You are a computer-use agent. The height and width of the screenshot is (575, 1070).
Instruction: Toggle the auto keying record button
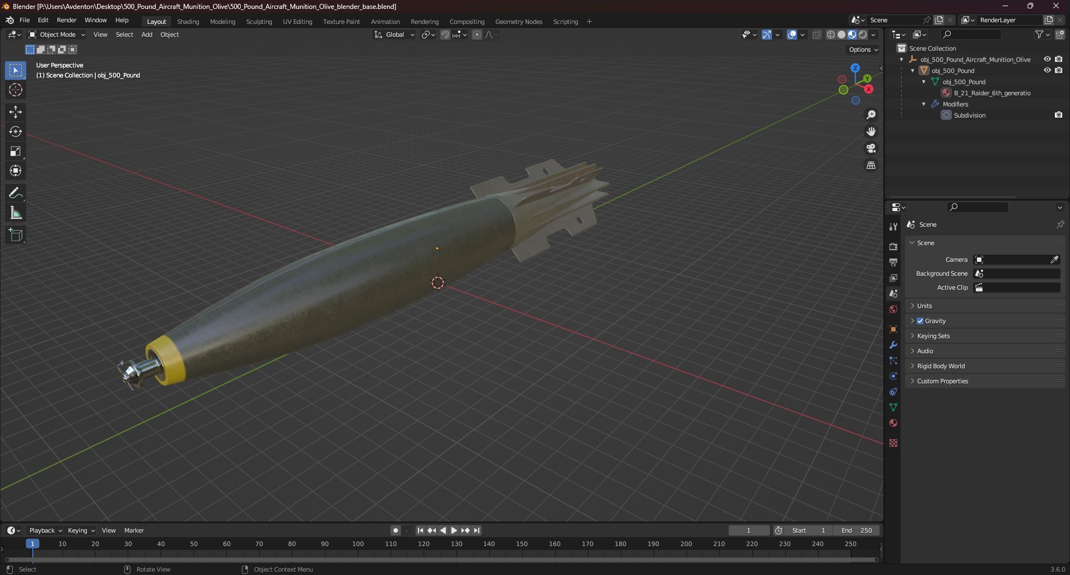[396, 530]
